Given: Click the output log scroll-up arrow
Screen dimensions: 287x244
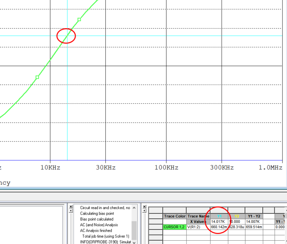Looking at the screenshot, I should tap(134, 208).
